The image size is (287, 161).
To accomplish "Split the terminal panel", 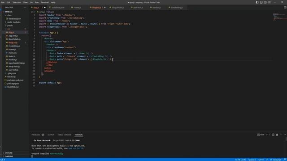I will click(273, 135).
